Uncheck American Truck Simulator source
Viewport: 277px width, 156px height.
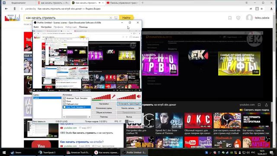tap(64, 98)
